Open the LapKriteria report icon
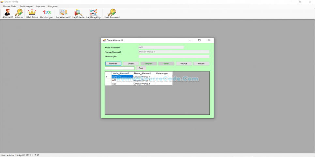Image resolution: width=315 pixels, height=157 pixels. pyautogui.click(x=78, y=14)
